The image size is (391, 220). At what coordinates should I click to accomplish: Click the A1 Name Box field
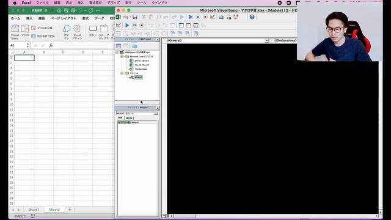(18, 45)
